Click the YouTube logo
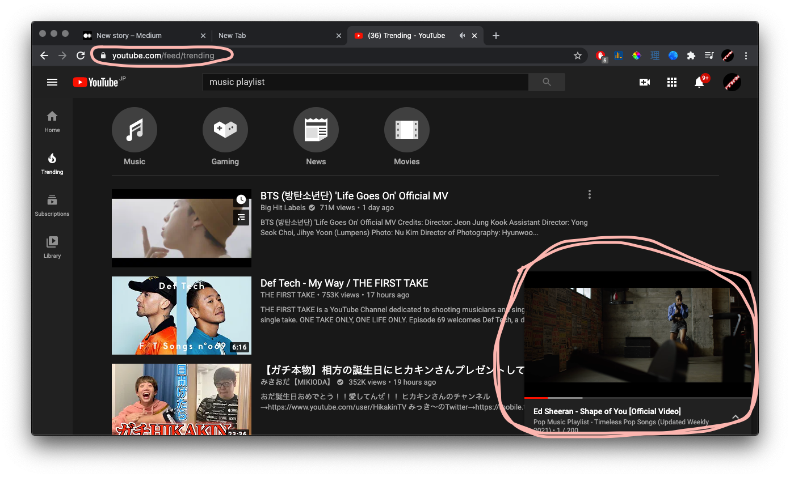 [x=95, y=82]
